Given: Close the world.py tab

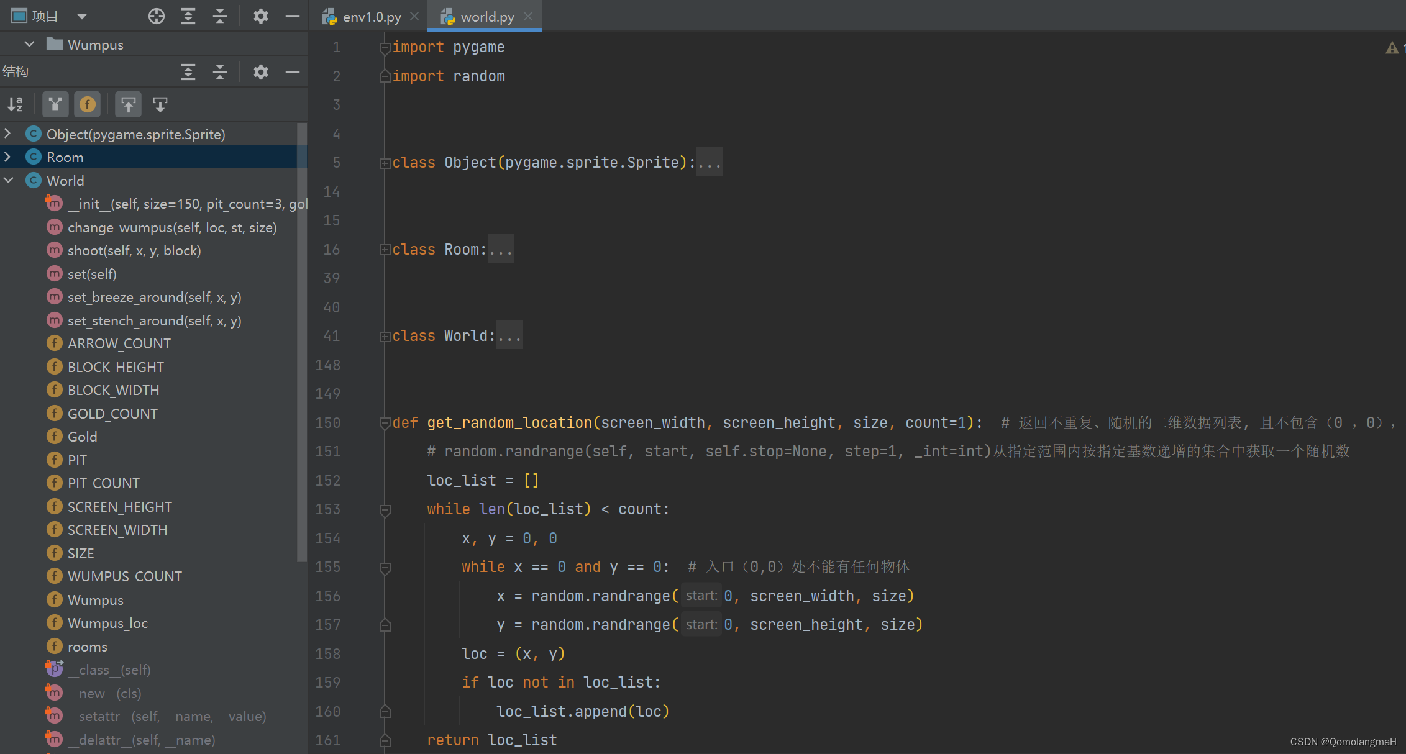Looking at the screenshot, I should click(528, 16).
